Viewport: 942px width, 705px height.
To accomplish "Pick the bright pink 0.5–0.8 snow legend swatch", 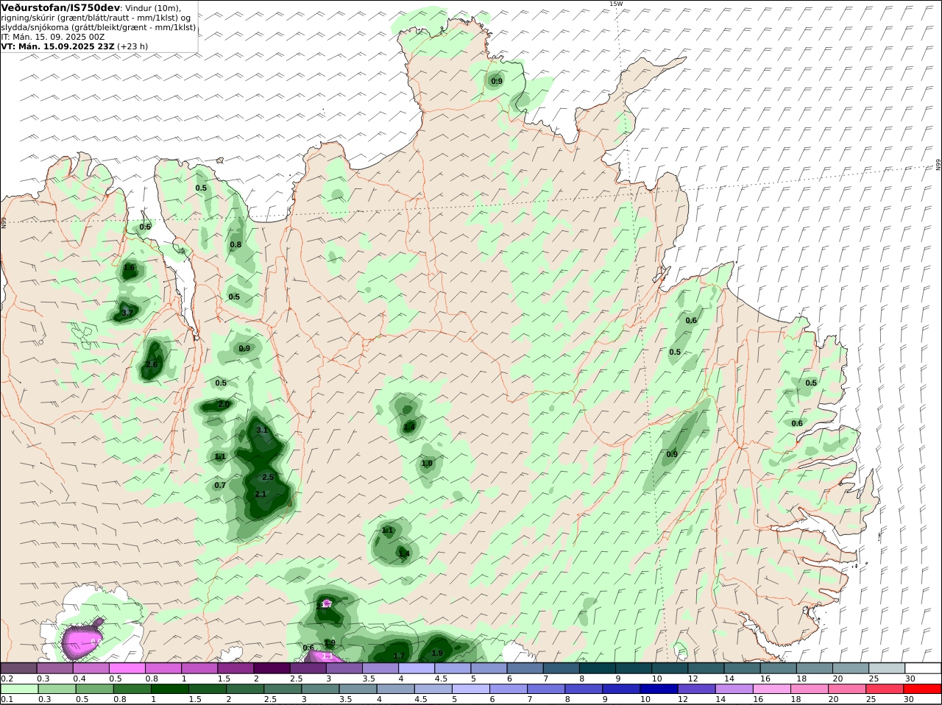I will coord(127,668).
